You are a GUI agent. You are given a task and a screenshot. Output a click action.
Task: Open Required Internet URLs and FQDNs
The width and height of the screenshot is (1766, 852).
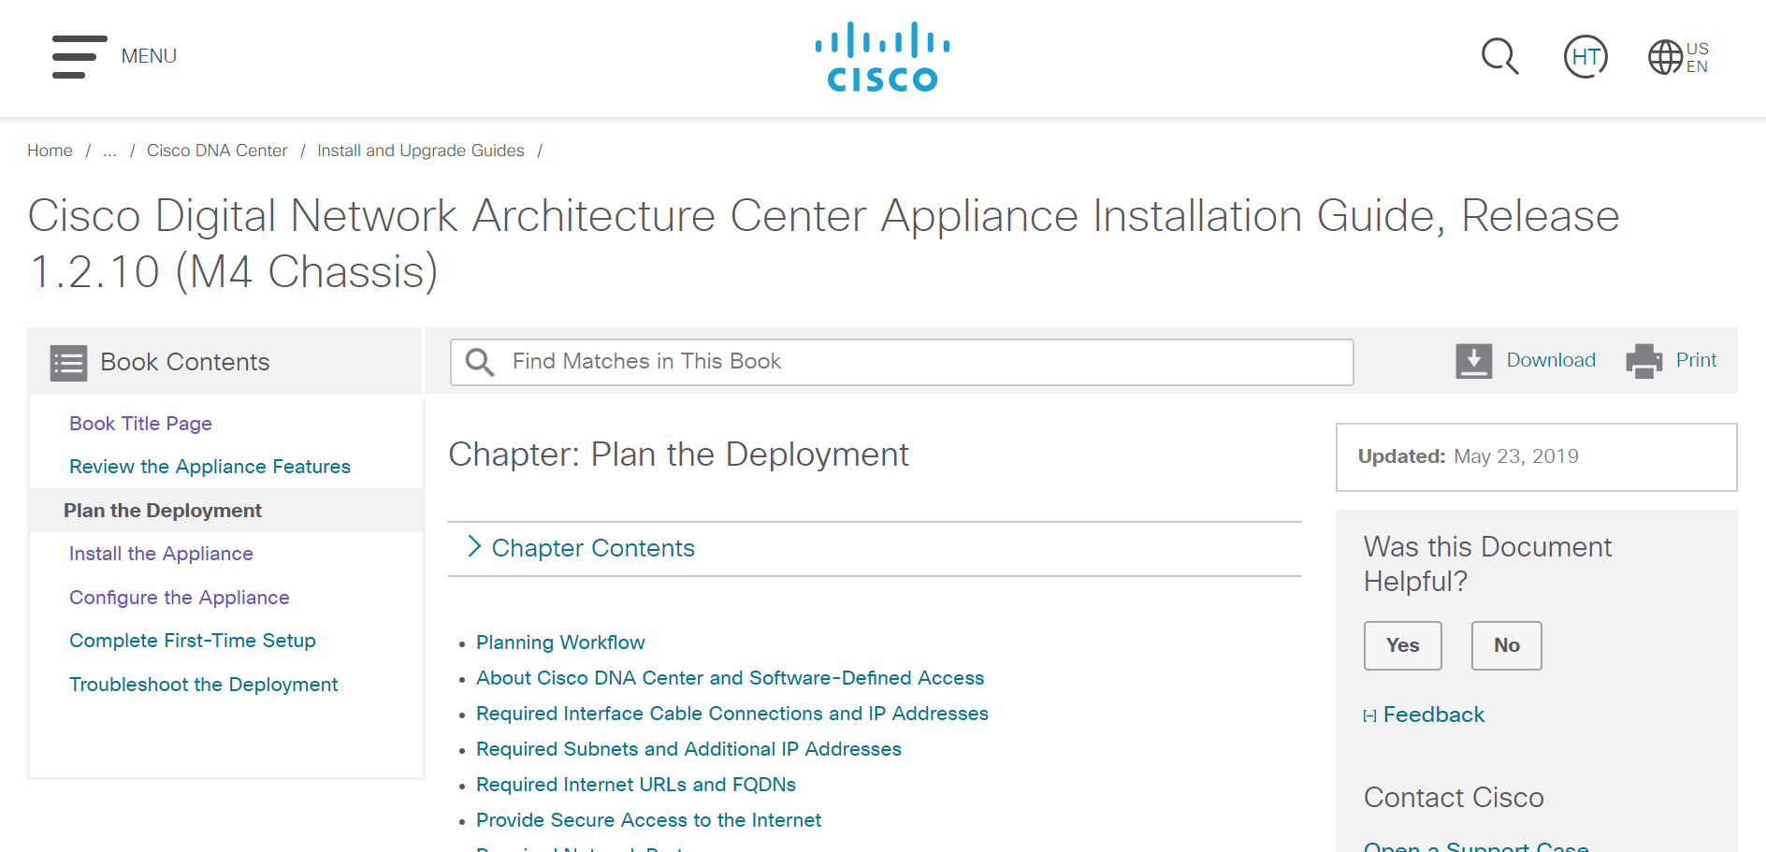point(636,785)
